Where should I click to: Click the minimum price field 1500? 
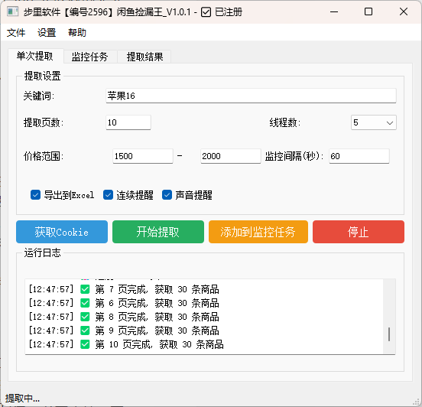(143, 156)
